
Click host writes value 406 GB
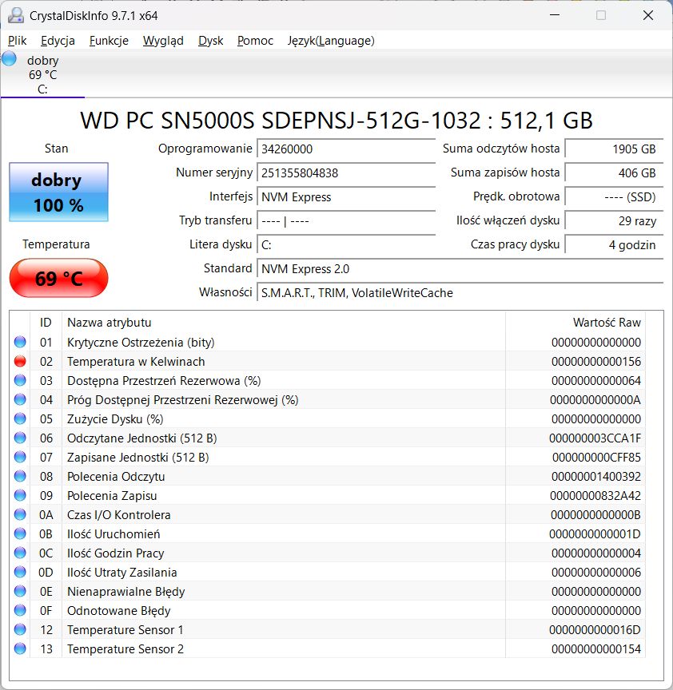(614, 173)
